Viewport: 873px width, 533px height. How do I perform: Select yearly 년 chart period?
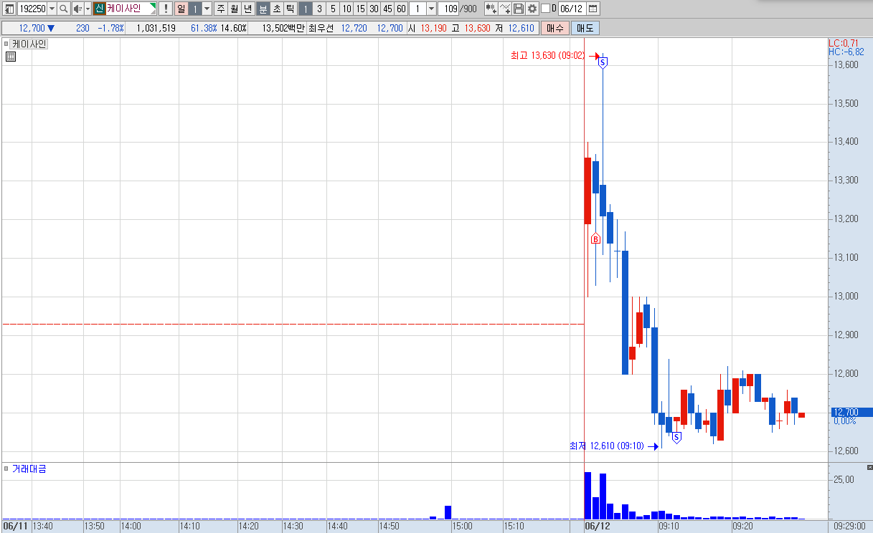(x=248, y=9)
